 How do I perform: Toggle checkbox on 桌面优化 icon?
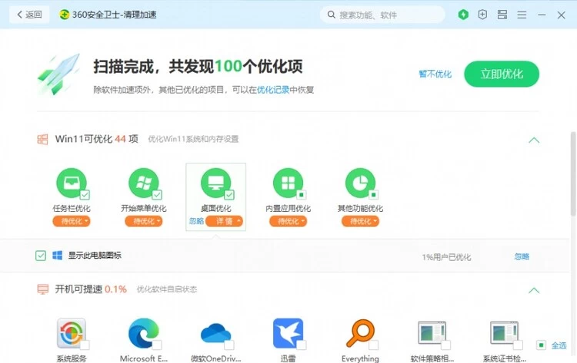229,195
